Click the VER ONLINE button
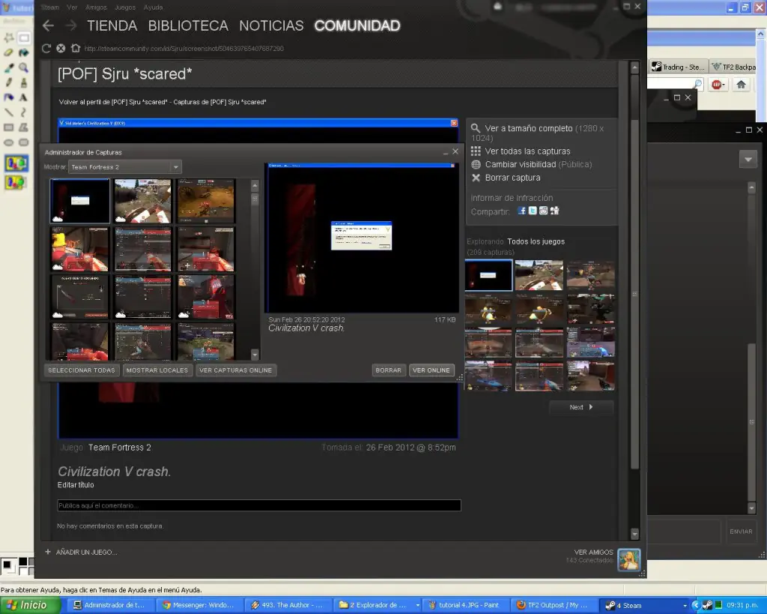 [431, 370]
